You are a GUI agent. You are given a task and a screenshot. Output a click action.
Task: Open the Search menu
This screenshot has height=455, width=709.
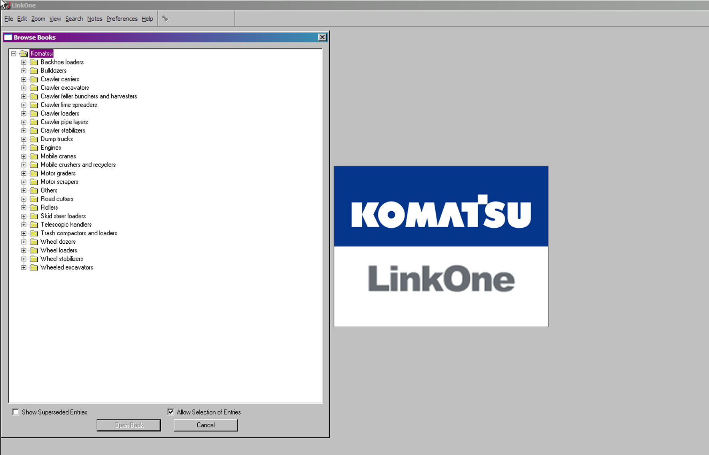pyautogui.click(x=74, y=19)
